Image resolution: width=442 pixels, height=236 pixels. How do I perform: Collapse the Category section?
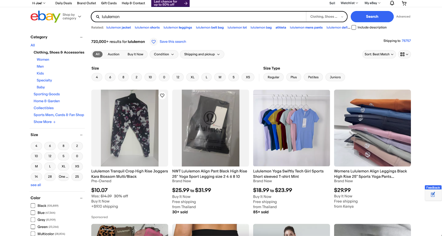click(81, 37)
